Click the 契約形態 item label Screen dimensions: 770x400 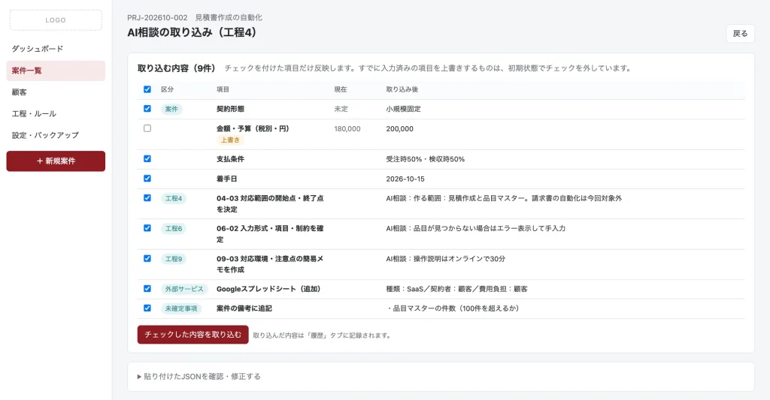tap(230, 110)
